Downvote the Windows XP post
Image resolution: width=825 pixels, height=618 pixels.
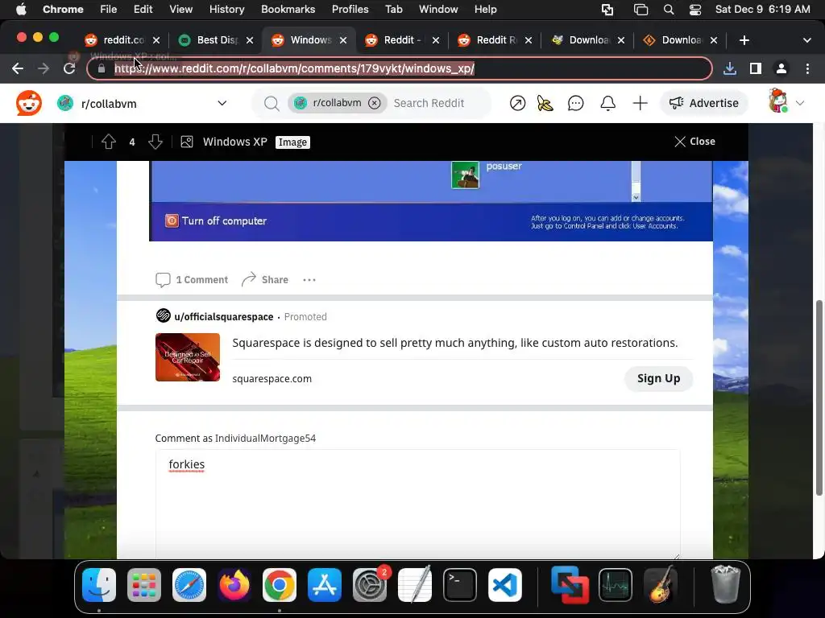(x=155, y=142)
